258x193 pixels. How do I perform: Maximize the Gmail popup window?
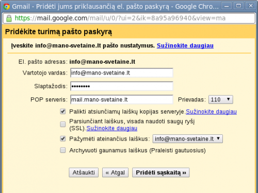click(x=238, y=6)
